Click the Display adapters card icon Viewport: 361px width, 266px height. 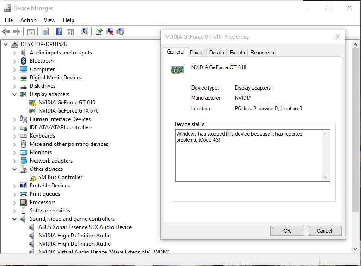23,94
